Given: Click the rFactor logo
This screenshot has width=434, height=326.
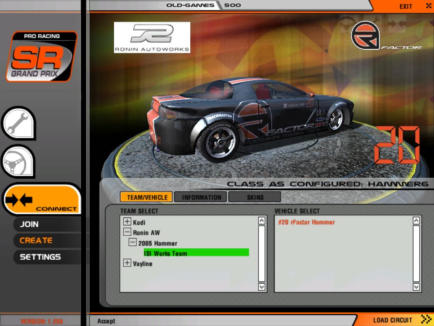Looking at the screenshot, I should click(386, 36).
